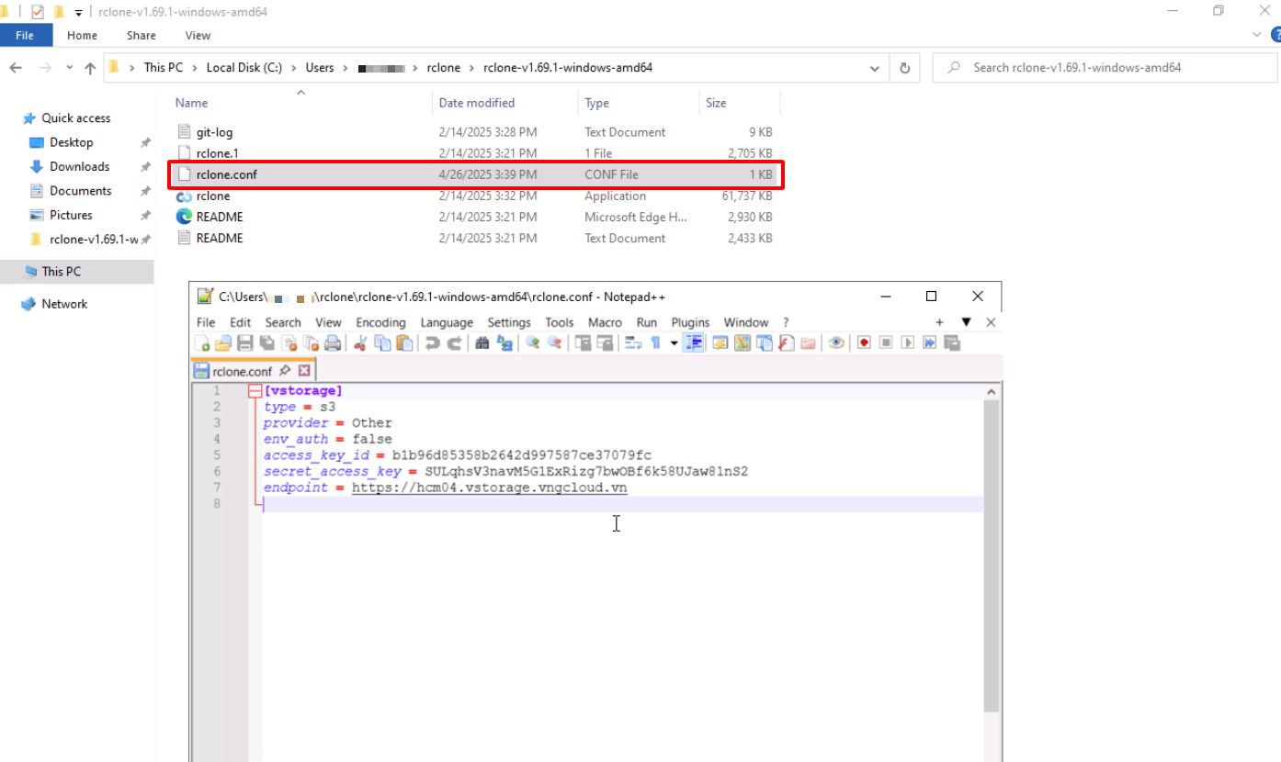Click the Paste clipboard icon
Image resolution: width=1281 pixels, height=762 pixels.
[404, 343]
